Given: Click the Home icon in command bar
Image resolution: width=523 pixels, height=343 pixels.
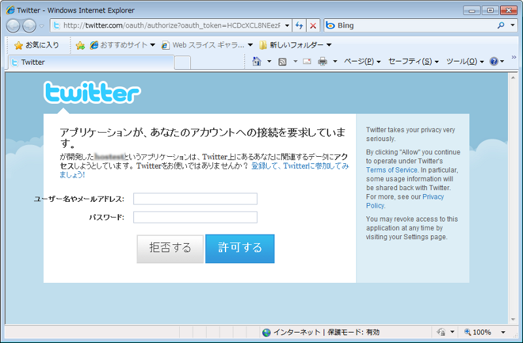Looking at the screenshot, I should (x=256, y=61).
